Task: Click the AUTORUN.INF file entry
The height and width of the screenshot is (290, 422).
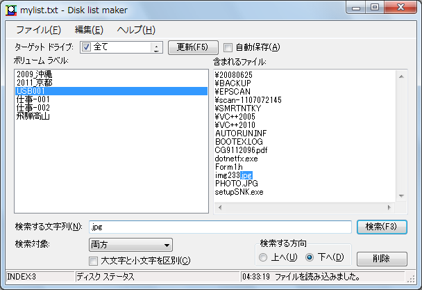Action: pos(241,134)
